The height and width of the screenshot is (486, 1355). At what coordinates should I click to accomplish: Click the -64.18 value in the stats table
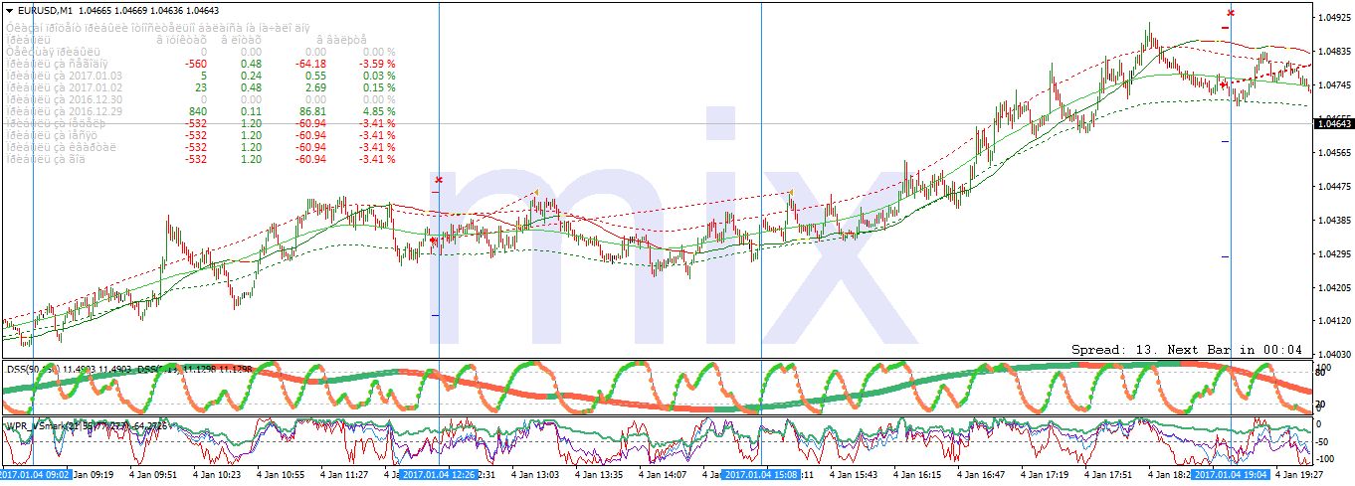tap(310, 63)
